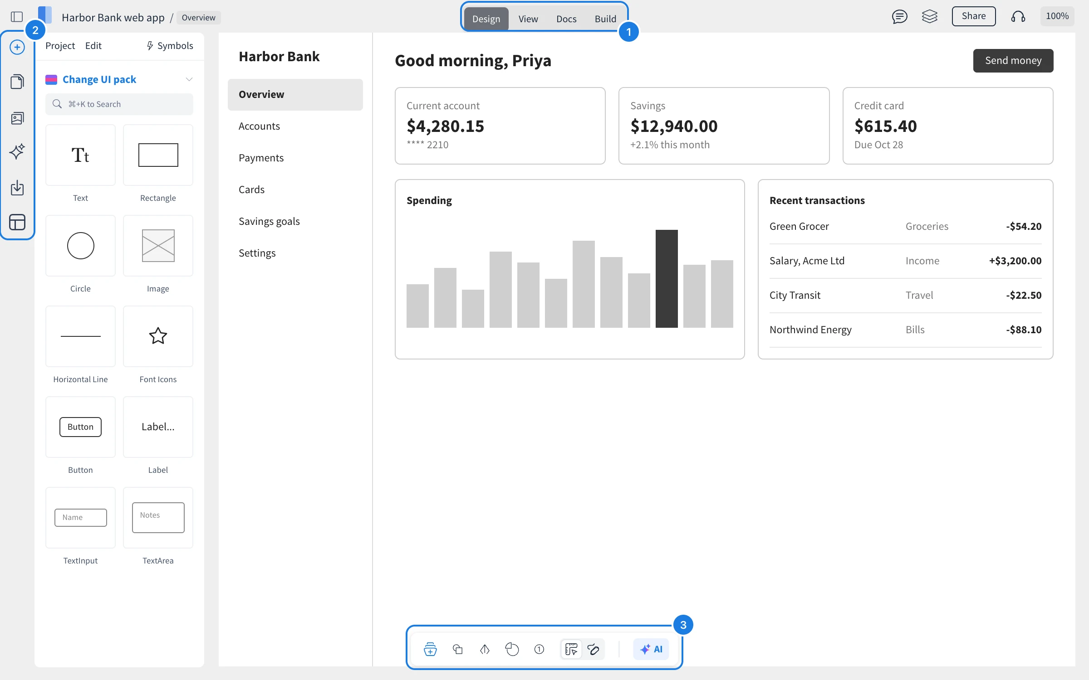Click the circled plus add-elements sidebar icon
The image size is (1089, 680).
click(17, 47)
